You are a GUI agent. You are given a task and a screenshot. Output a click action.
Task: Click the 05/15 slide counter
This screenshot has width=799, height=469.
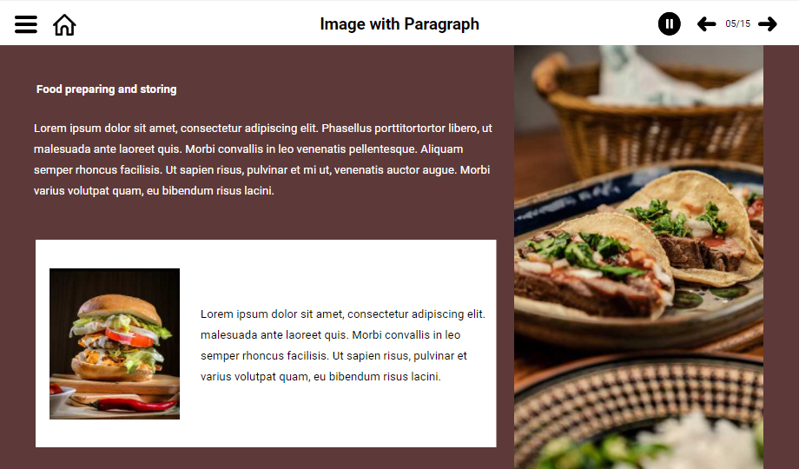[x=737, y=24]
